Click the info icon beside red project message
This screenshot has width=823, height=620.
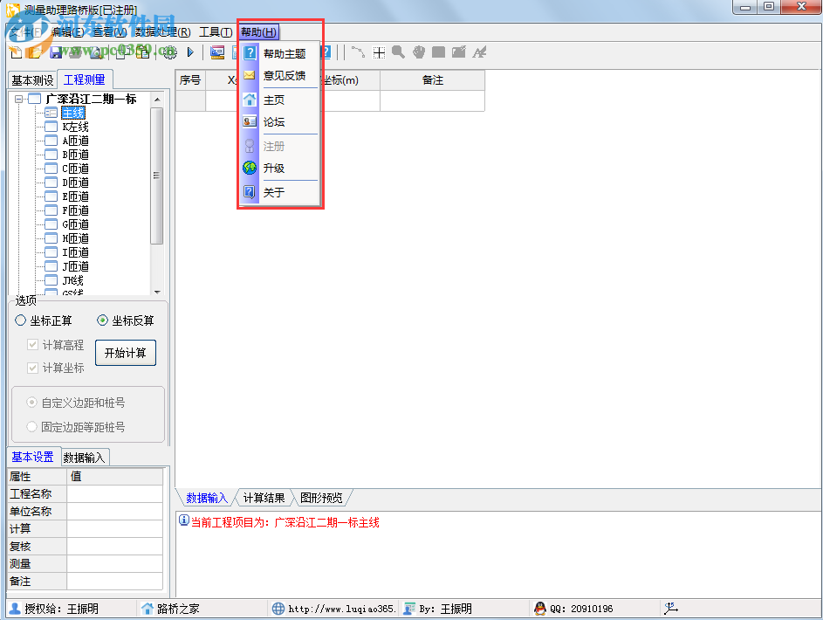(183, 520)
